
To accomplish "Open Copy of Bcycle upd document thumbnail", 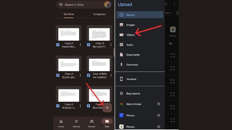I will tap(69, 64).
